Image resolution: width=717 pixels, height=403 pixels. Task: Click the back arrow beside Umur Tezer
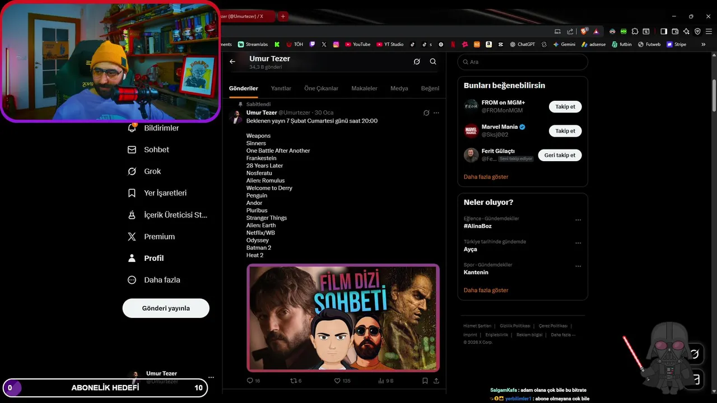(232, 62)
